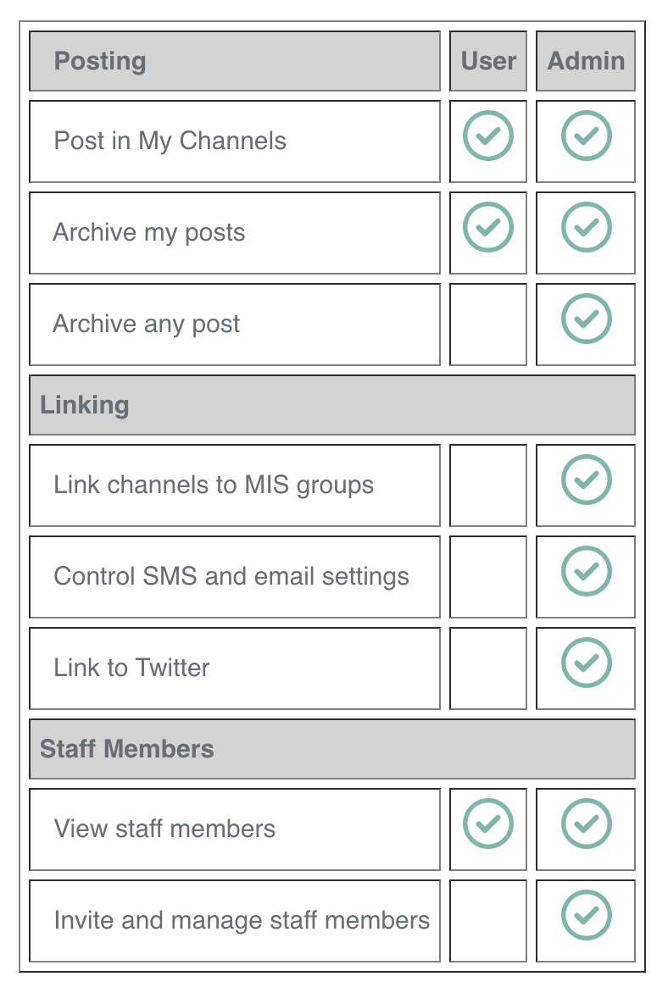Viewport: 668px width, 993px height.
Task: Click Admin checkmark for Link to Twitter
Action: pos(587,662)
